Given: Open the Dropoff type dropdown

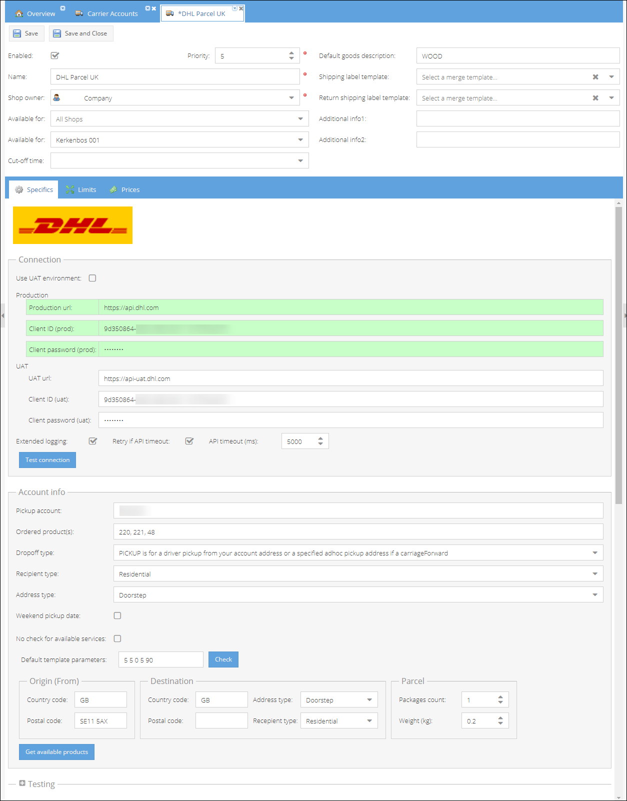Looking at the screenshot, I should tap(595, 553).
